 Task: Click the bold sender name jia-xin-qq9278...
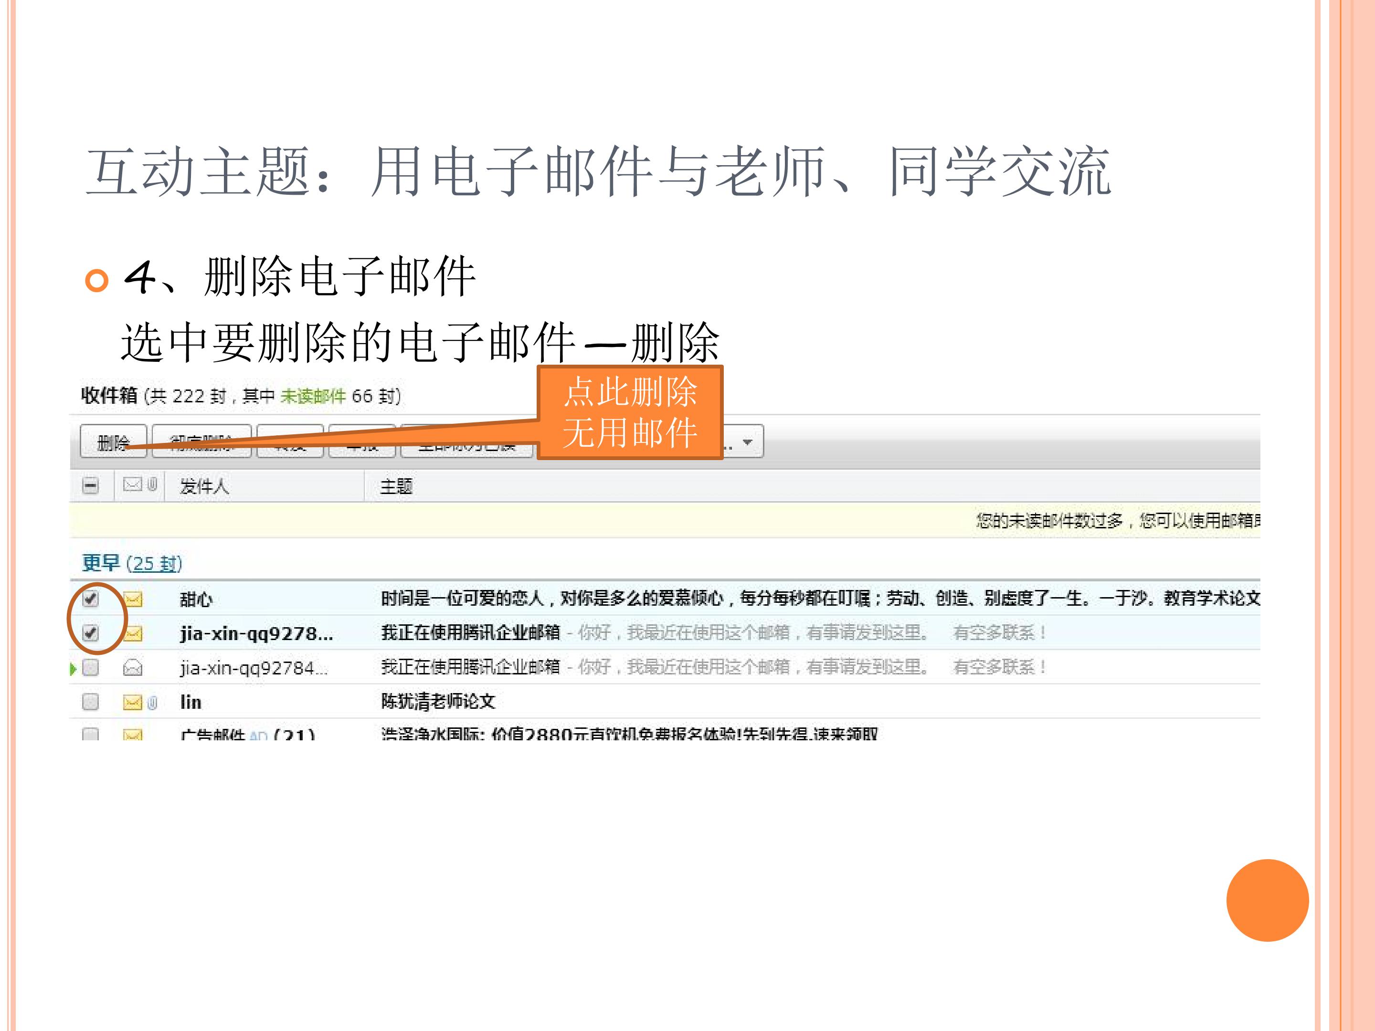[x=257, y=633]
